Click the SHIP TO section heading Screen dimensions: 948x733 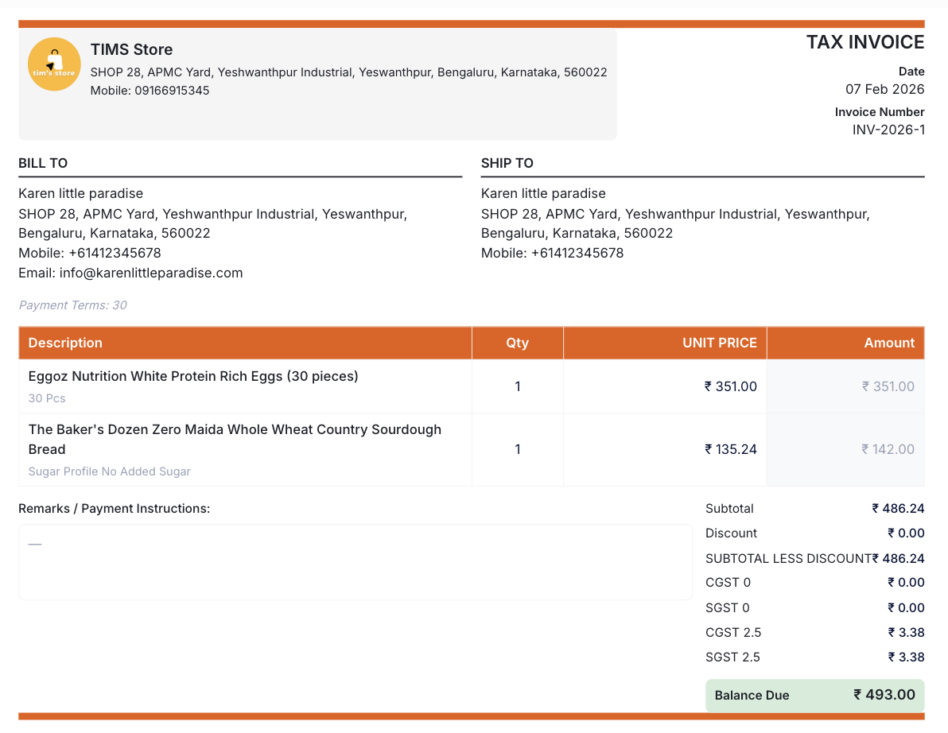[507, 163]
